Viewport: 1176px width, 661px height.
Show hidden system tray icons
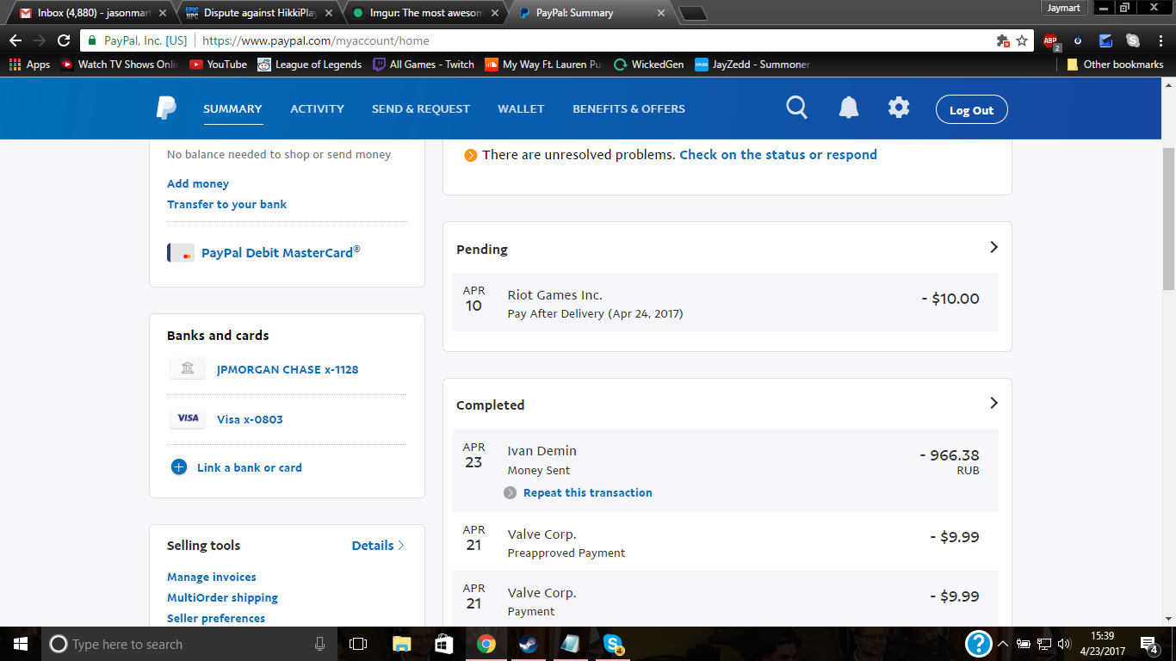click(x=1003, y=644)
